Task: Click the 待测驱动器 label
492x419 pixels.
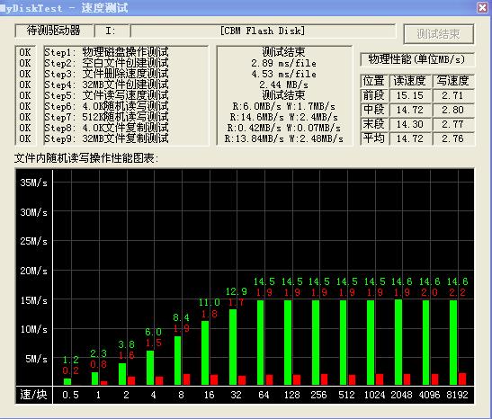Action: (x=54, y=31)
